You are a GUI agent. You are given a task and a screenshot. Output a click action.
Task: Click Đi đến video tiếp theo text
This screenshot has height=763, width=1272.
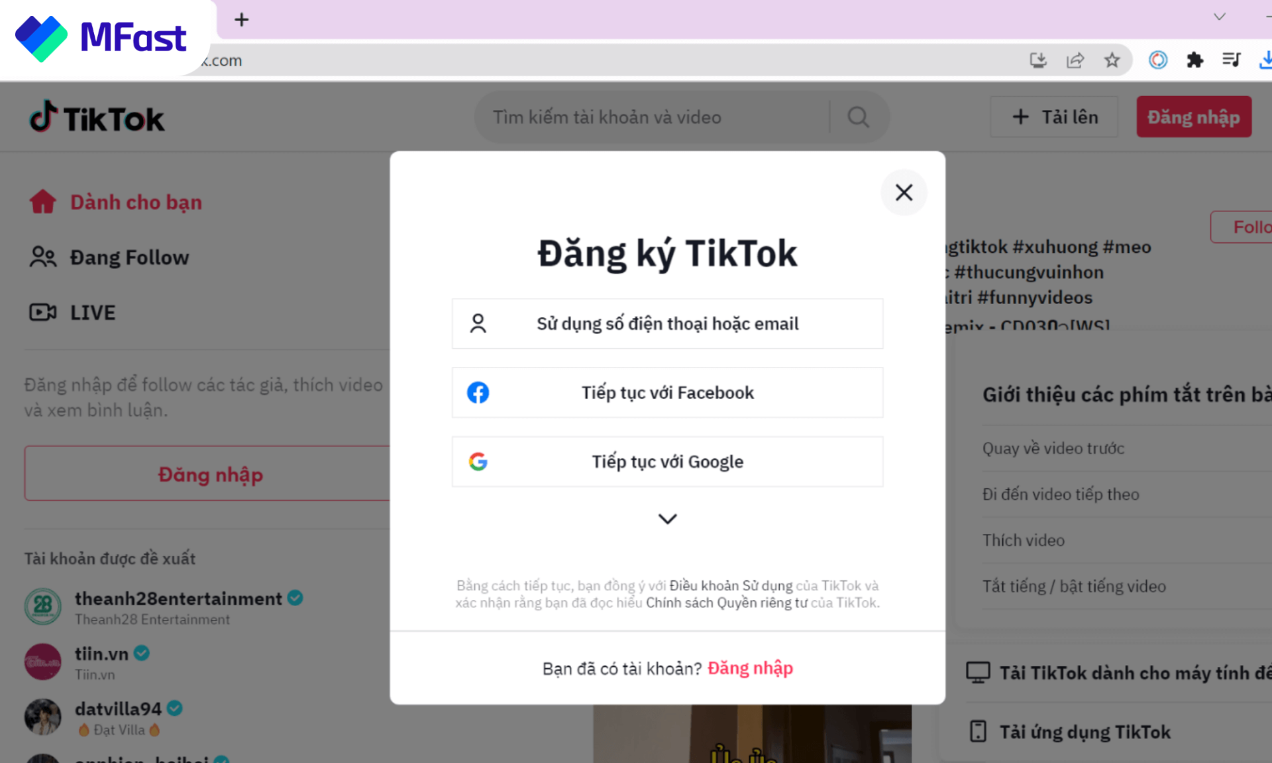point(1061,494)
